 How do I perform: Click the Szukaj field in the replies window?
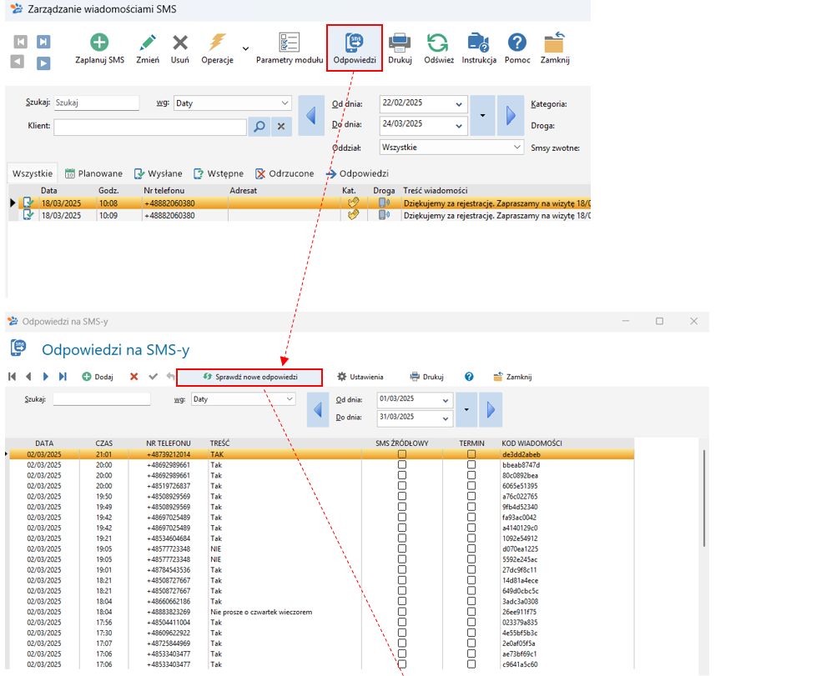point(102,398)
